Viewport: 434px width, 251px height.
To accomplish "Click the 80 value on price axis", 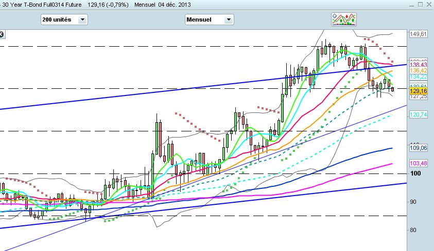I will (413, 230).
